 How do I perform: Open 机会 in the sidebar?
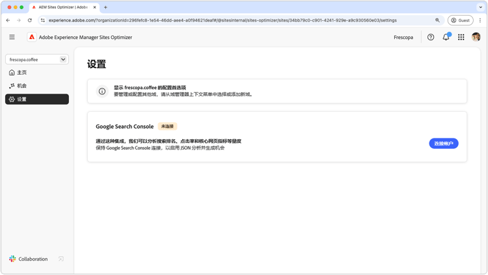click(37, 86)
